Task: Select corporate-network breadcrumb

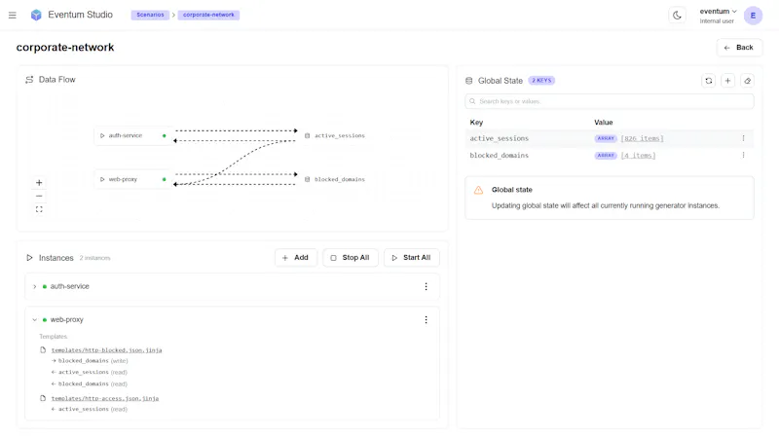Action: [208, 15]
